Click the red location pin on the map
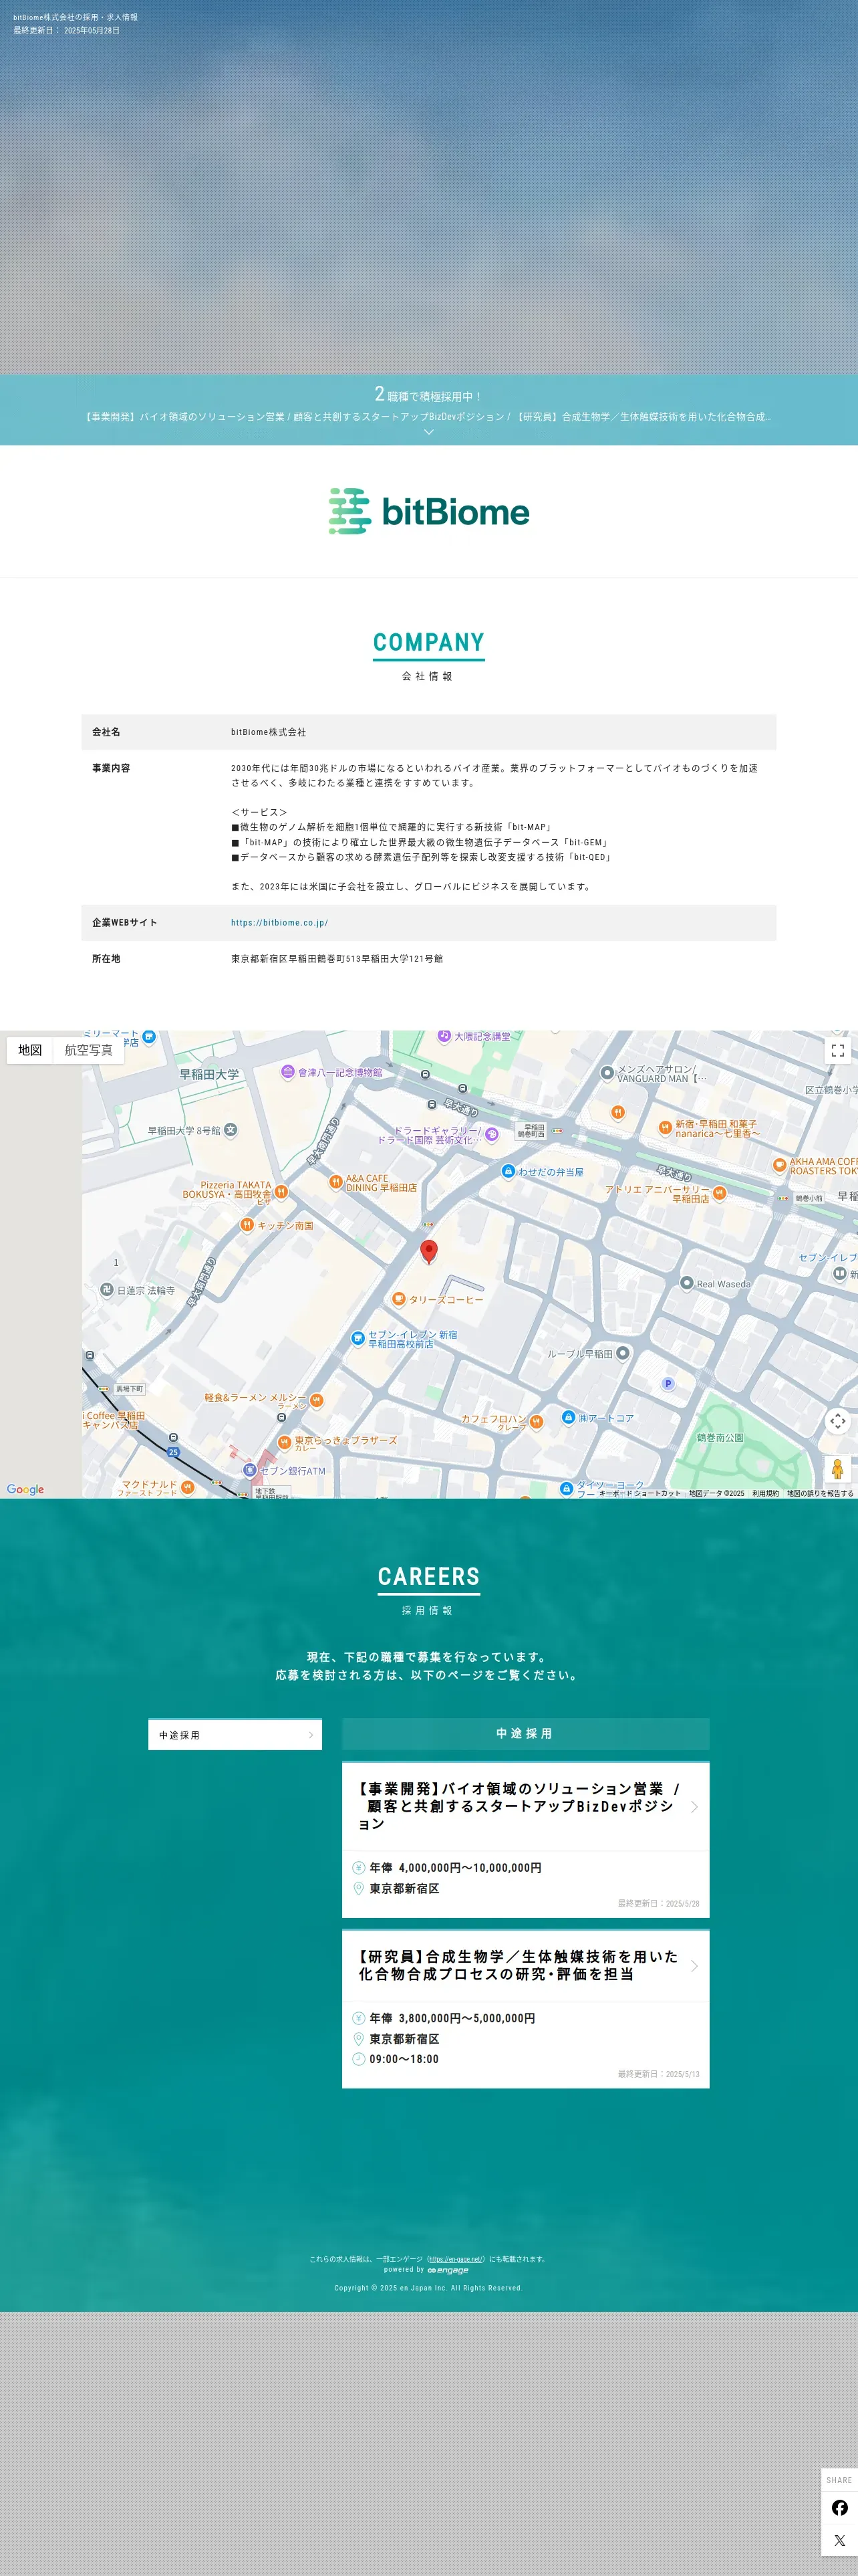 point(428,1251)
